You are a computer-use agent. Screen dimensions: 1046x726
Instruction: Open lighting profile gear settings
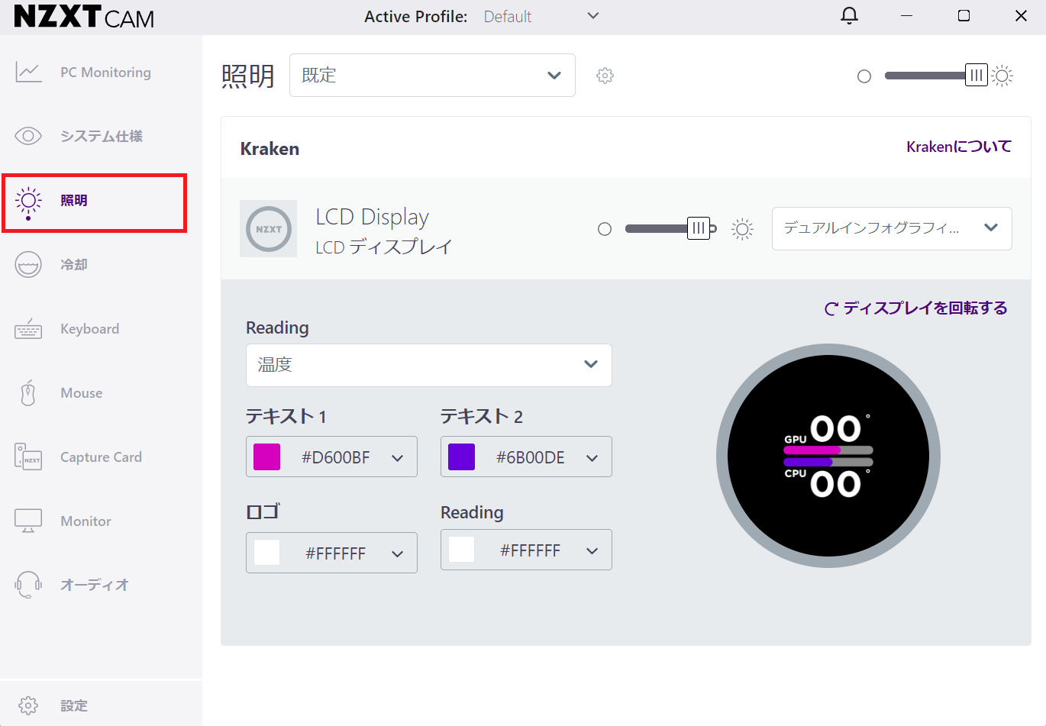coord(605,76)
